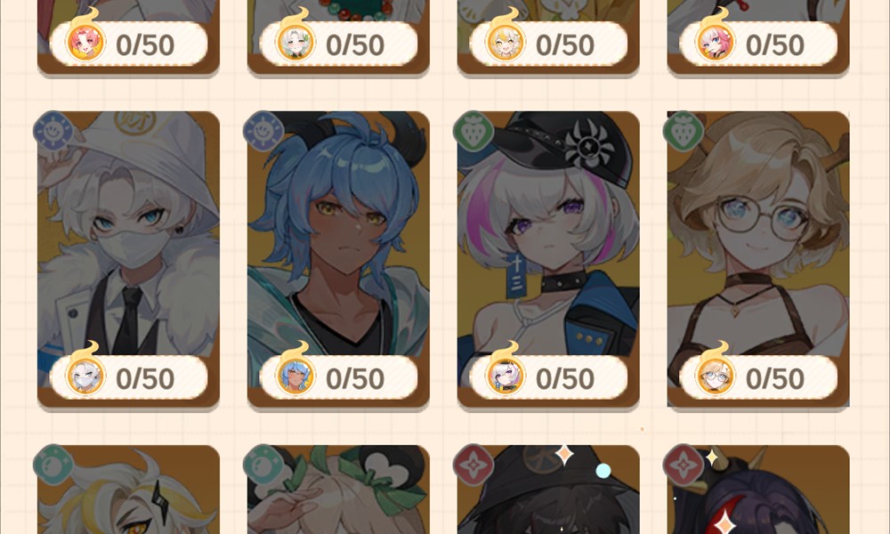
Task: Click the 0/50 counter under the black-cap girl
Action: point(565,378)
